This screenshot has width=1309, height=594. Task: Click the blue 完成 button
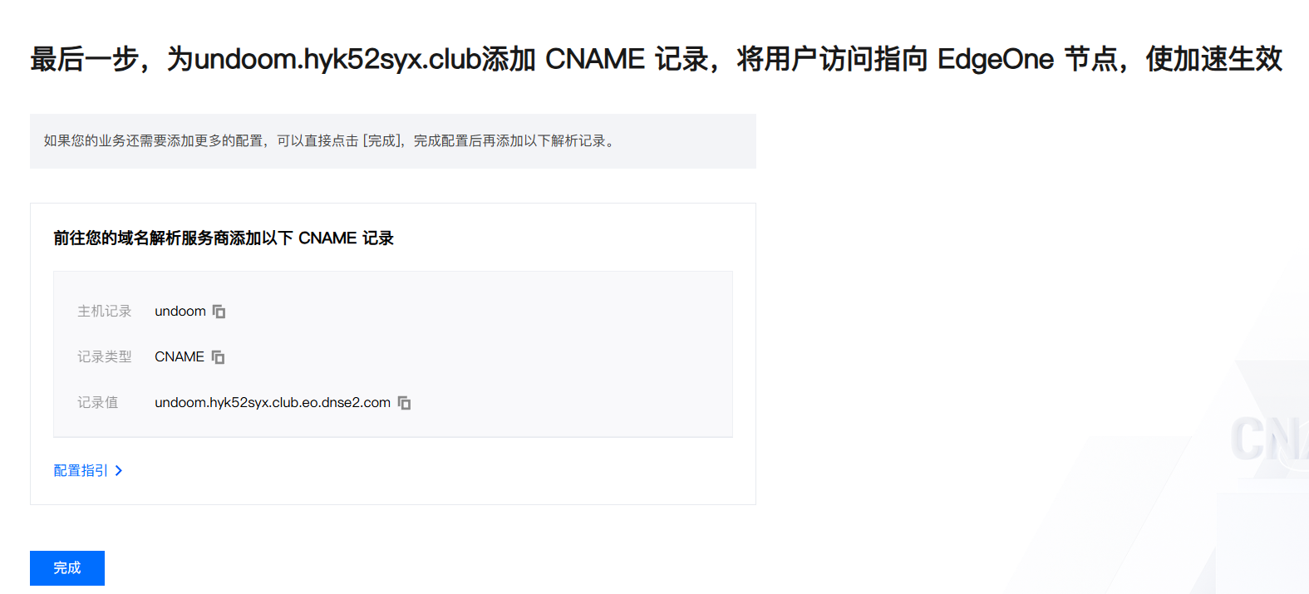[67, 568]
